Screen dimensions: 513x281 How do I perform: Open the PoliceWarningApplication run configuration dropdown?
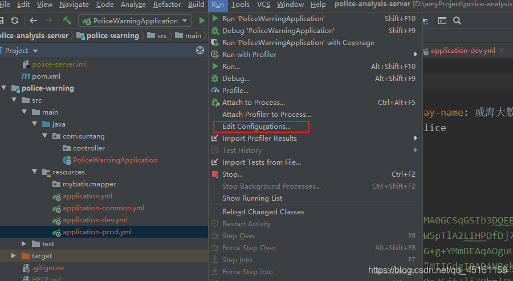pos(135,21)
